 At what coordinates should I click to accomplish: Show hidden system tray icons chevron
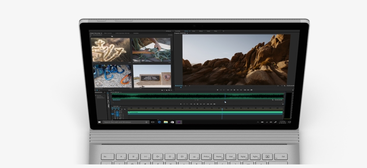coord(258,122)
